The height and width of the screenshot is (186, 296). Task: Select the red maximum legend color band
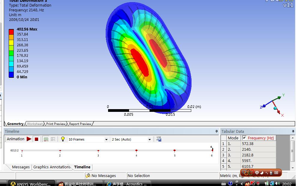tap(11, 32)
